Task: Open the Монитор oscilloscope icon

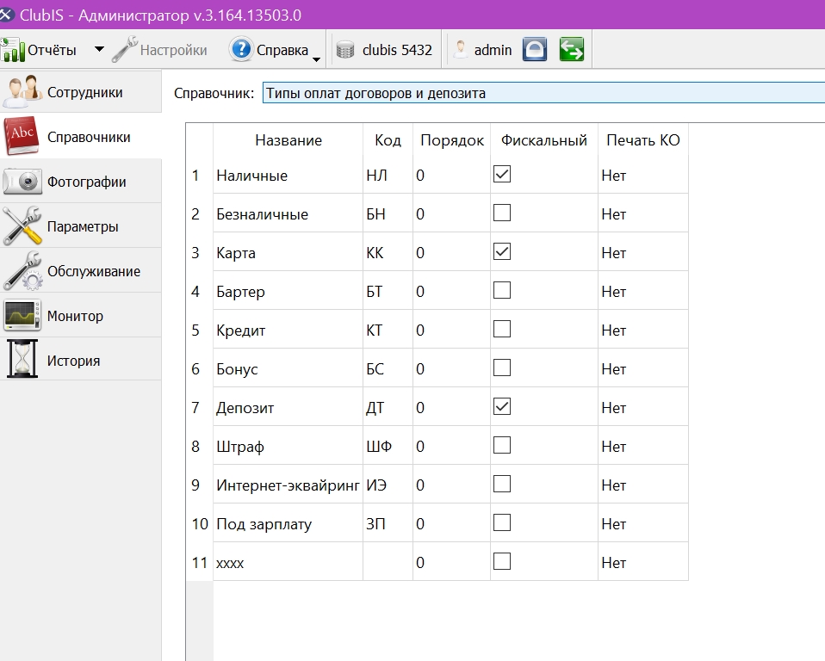Action: (x=22, y=316)
